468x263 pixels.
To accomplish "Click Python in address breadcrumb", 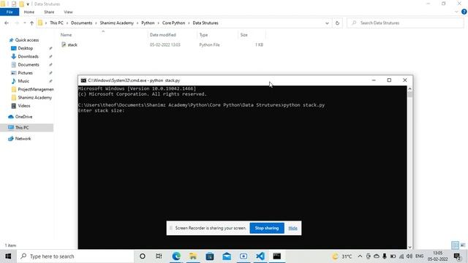I will point(148,23).
